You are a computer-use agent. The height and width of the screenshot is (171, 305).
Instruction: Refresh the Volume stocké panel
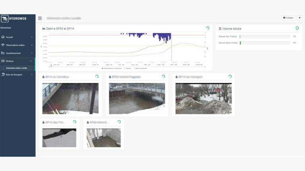tap(297, 28)
